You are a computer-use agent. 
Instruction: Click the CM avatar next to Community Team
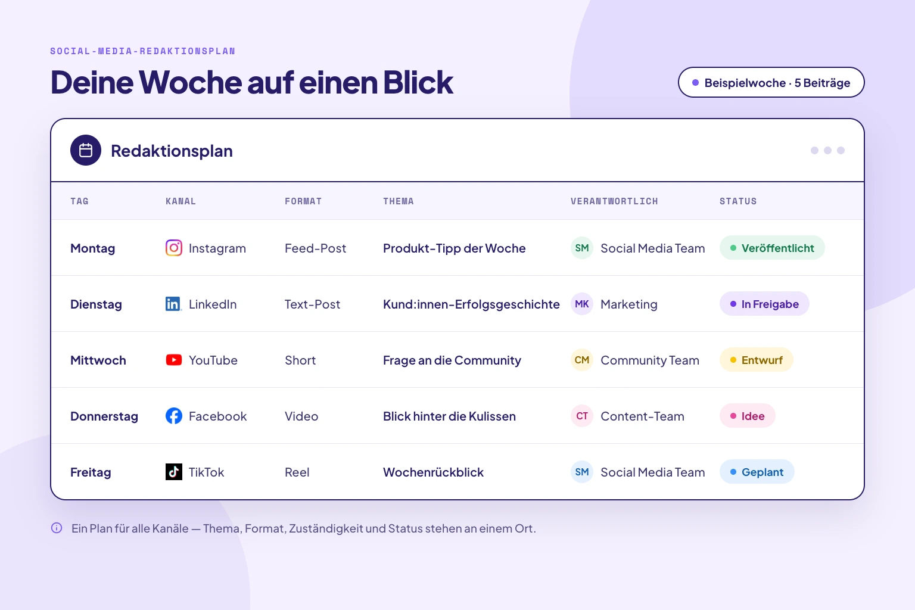(x=582, y=360)
